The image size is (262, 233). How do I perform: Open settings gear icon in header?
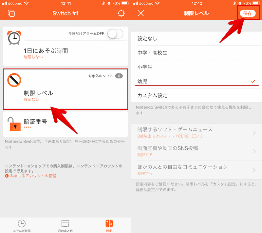point(121,13)
